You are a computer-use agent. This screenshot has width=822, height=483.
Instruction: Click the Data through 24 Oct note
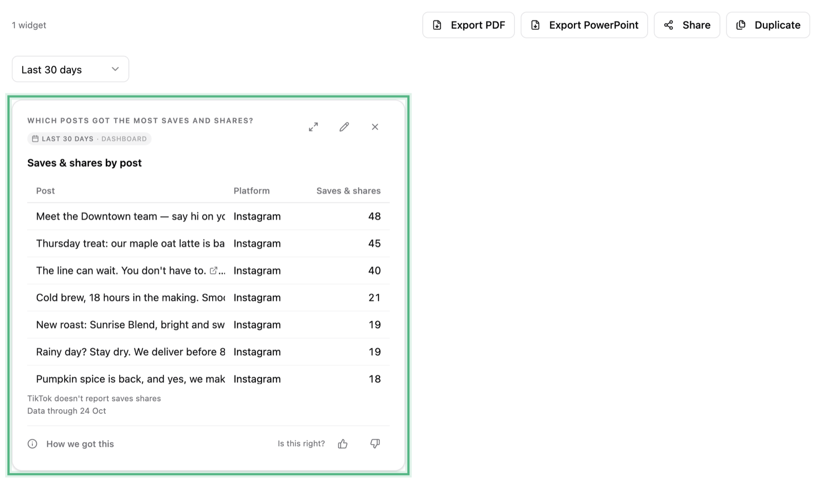tap(67, 411)
